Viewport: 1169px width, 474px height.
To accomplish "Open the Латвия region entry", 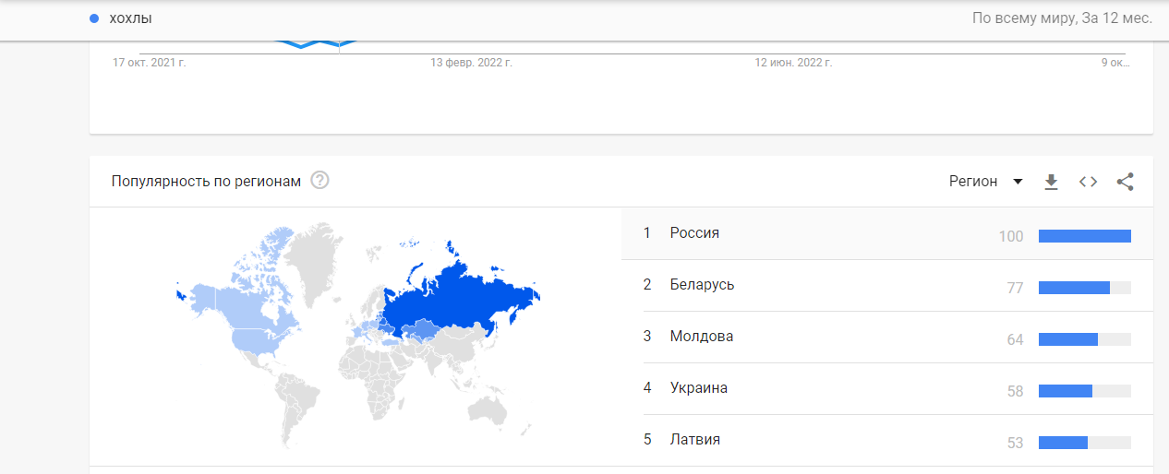I will pyautogui.click(x=886, y=440).
